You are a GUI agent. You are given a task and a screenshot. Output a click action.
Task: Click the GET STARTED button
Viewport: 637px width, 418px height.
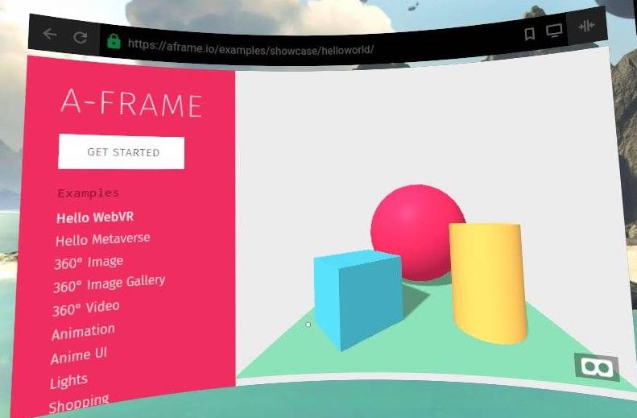(121, 151)
